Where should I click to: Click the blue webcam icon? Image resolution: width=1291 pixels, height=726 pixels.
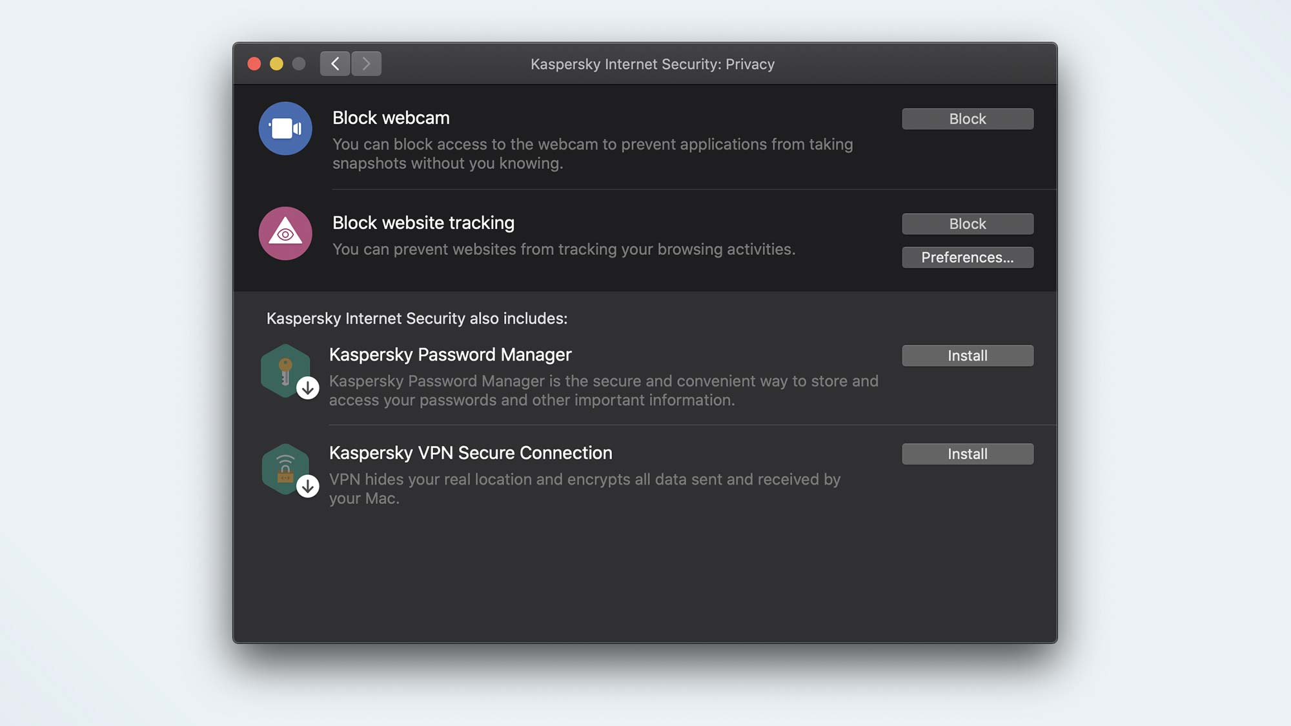(x=285, y=128)
